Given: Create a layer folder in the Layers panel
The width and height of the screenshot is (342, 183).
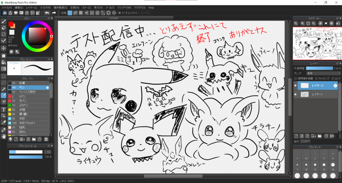Looking at the screenshot, I should coord(319,136).
